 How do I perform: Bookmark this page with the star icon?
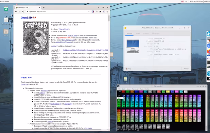point(89,11)
